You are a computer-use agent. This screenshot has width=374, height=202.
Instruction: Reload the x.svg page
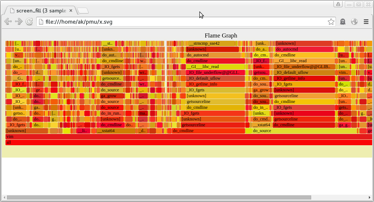pos(29,22)
